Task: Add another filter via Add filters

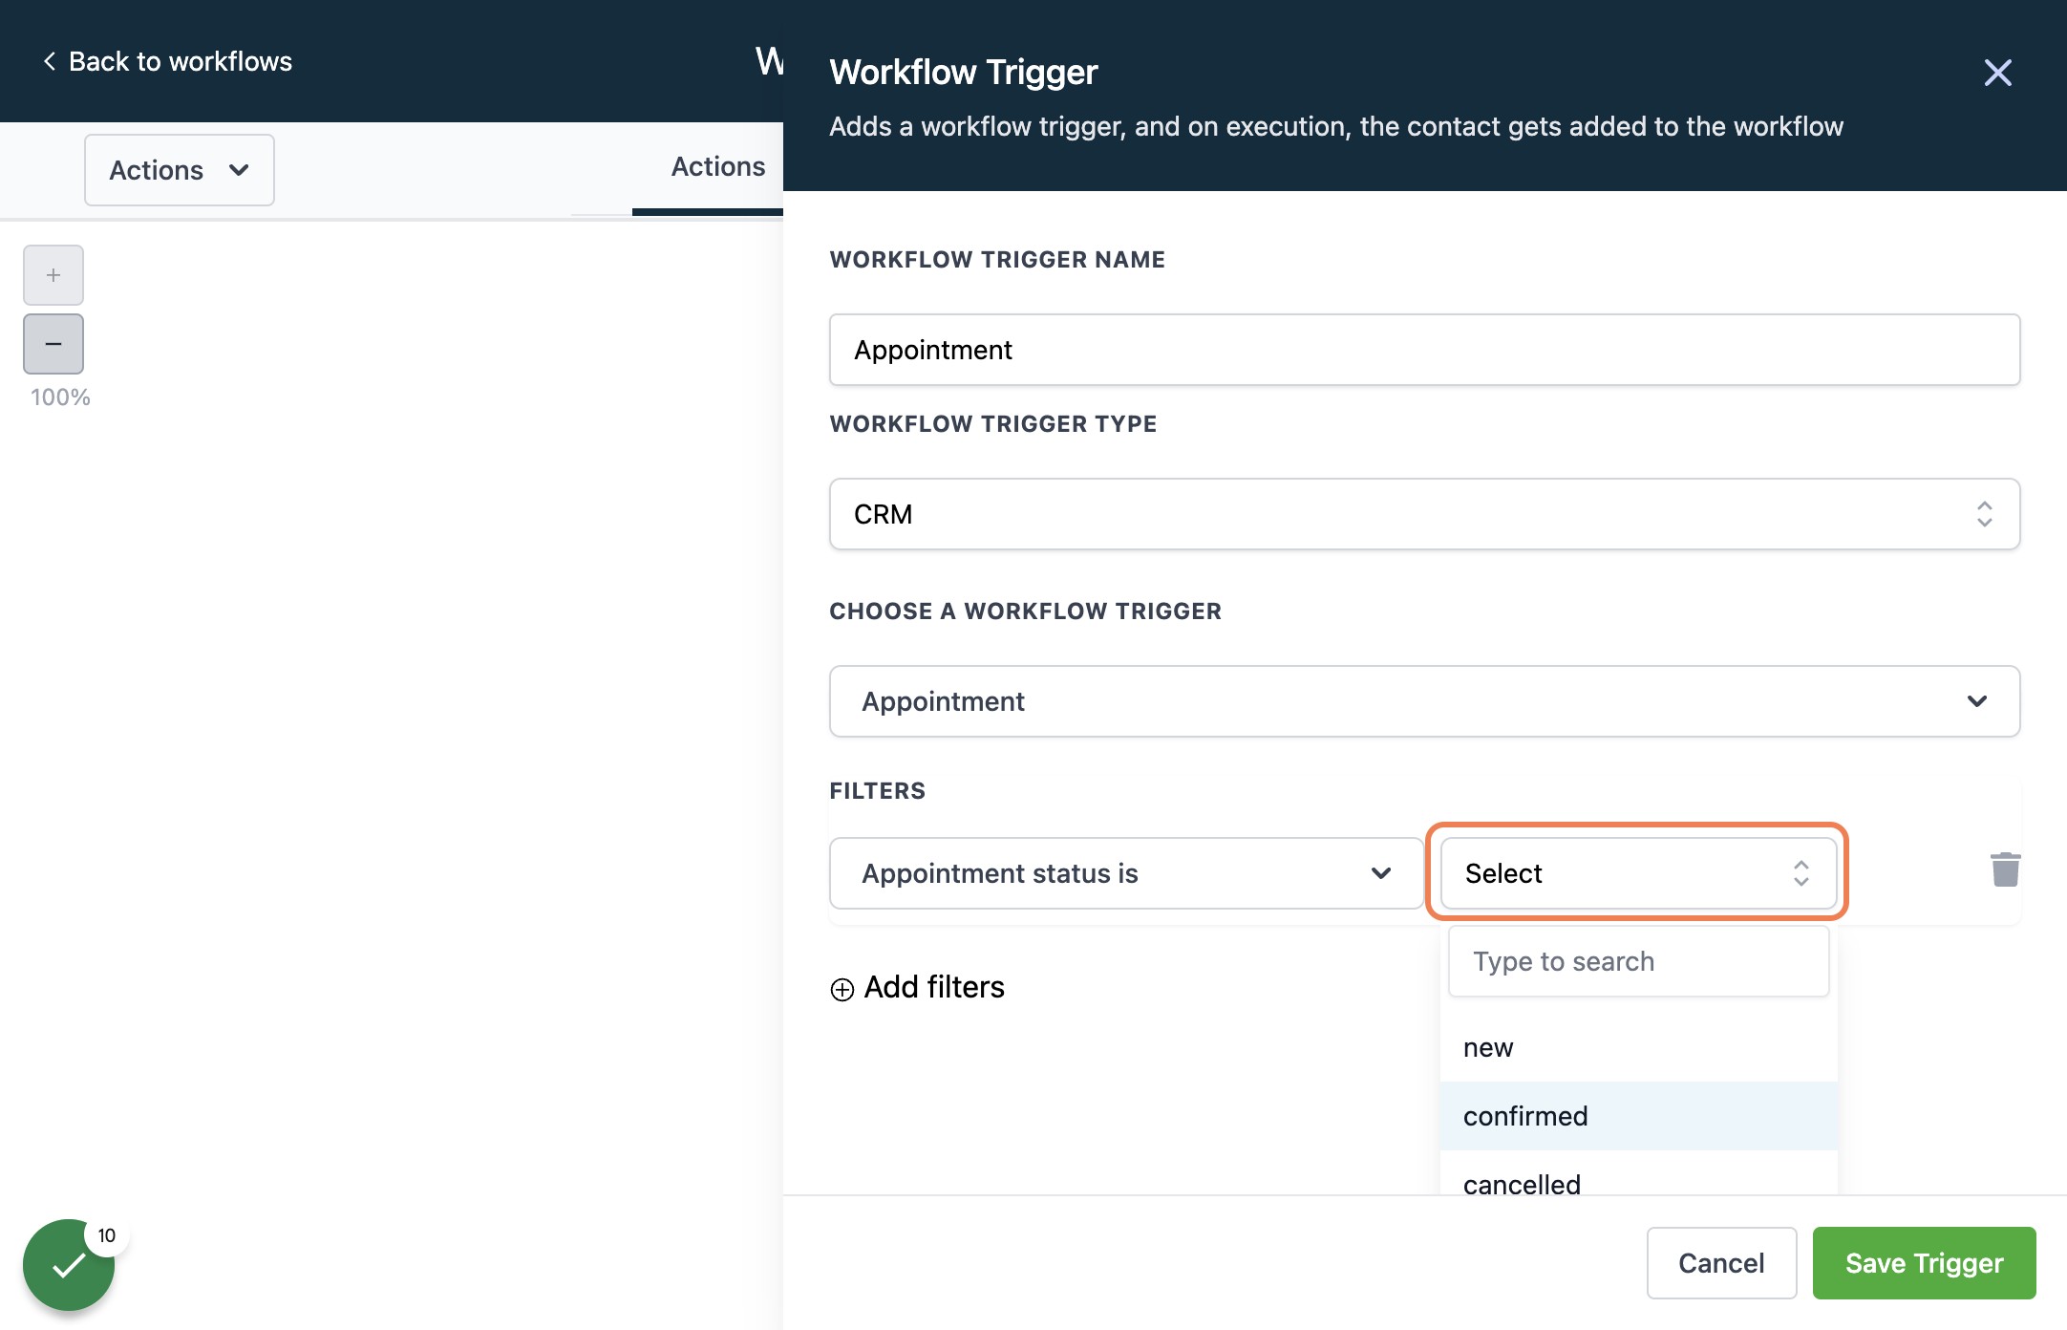Action: click(x=918, y=987)
